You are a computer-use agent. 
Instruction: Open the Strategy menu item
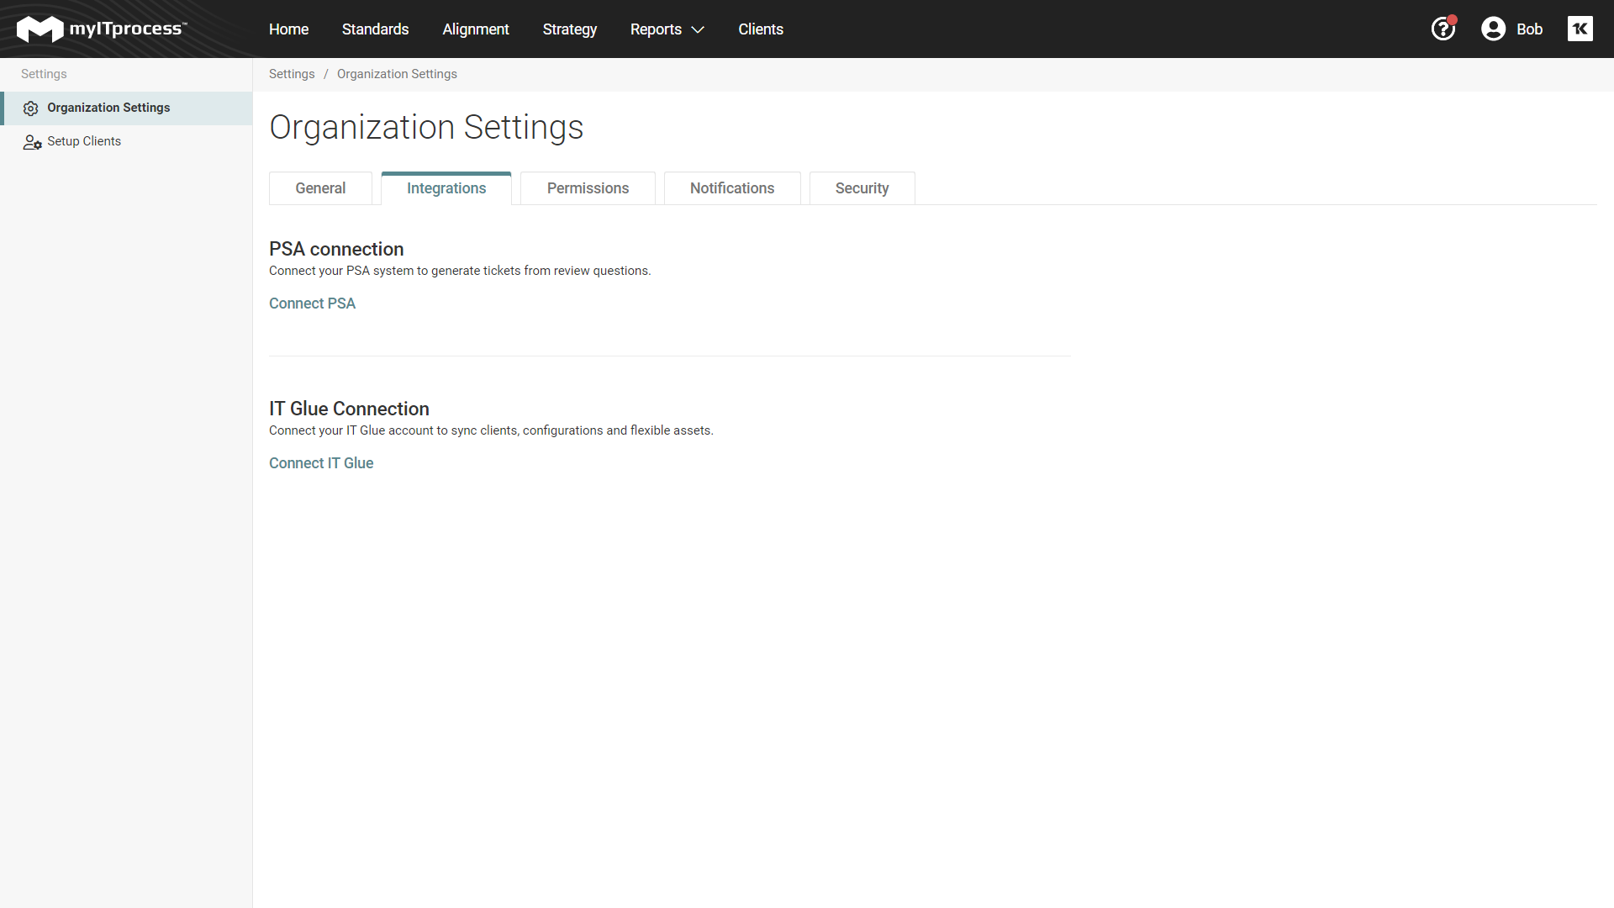pos(570,29)
